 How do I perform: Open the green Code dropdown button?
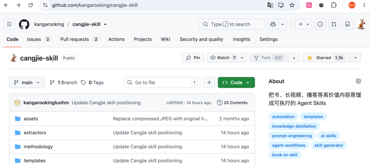pos(236,82)
